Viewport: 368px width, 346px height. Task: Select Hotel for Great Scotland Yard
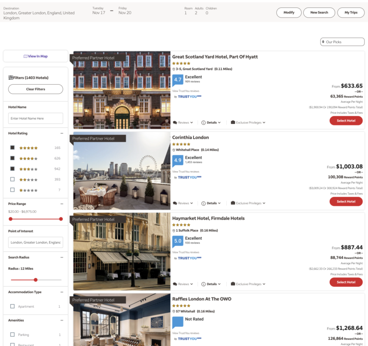346,121
